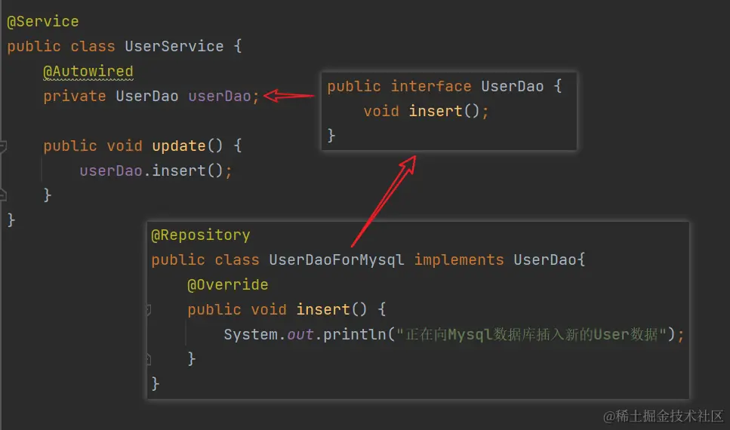This screenshot has width=730, height=430.
Task: Click UserDao after the implements keyword
Action: (545, 260)
